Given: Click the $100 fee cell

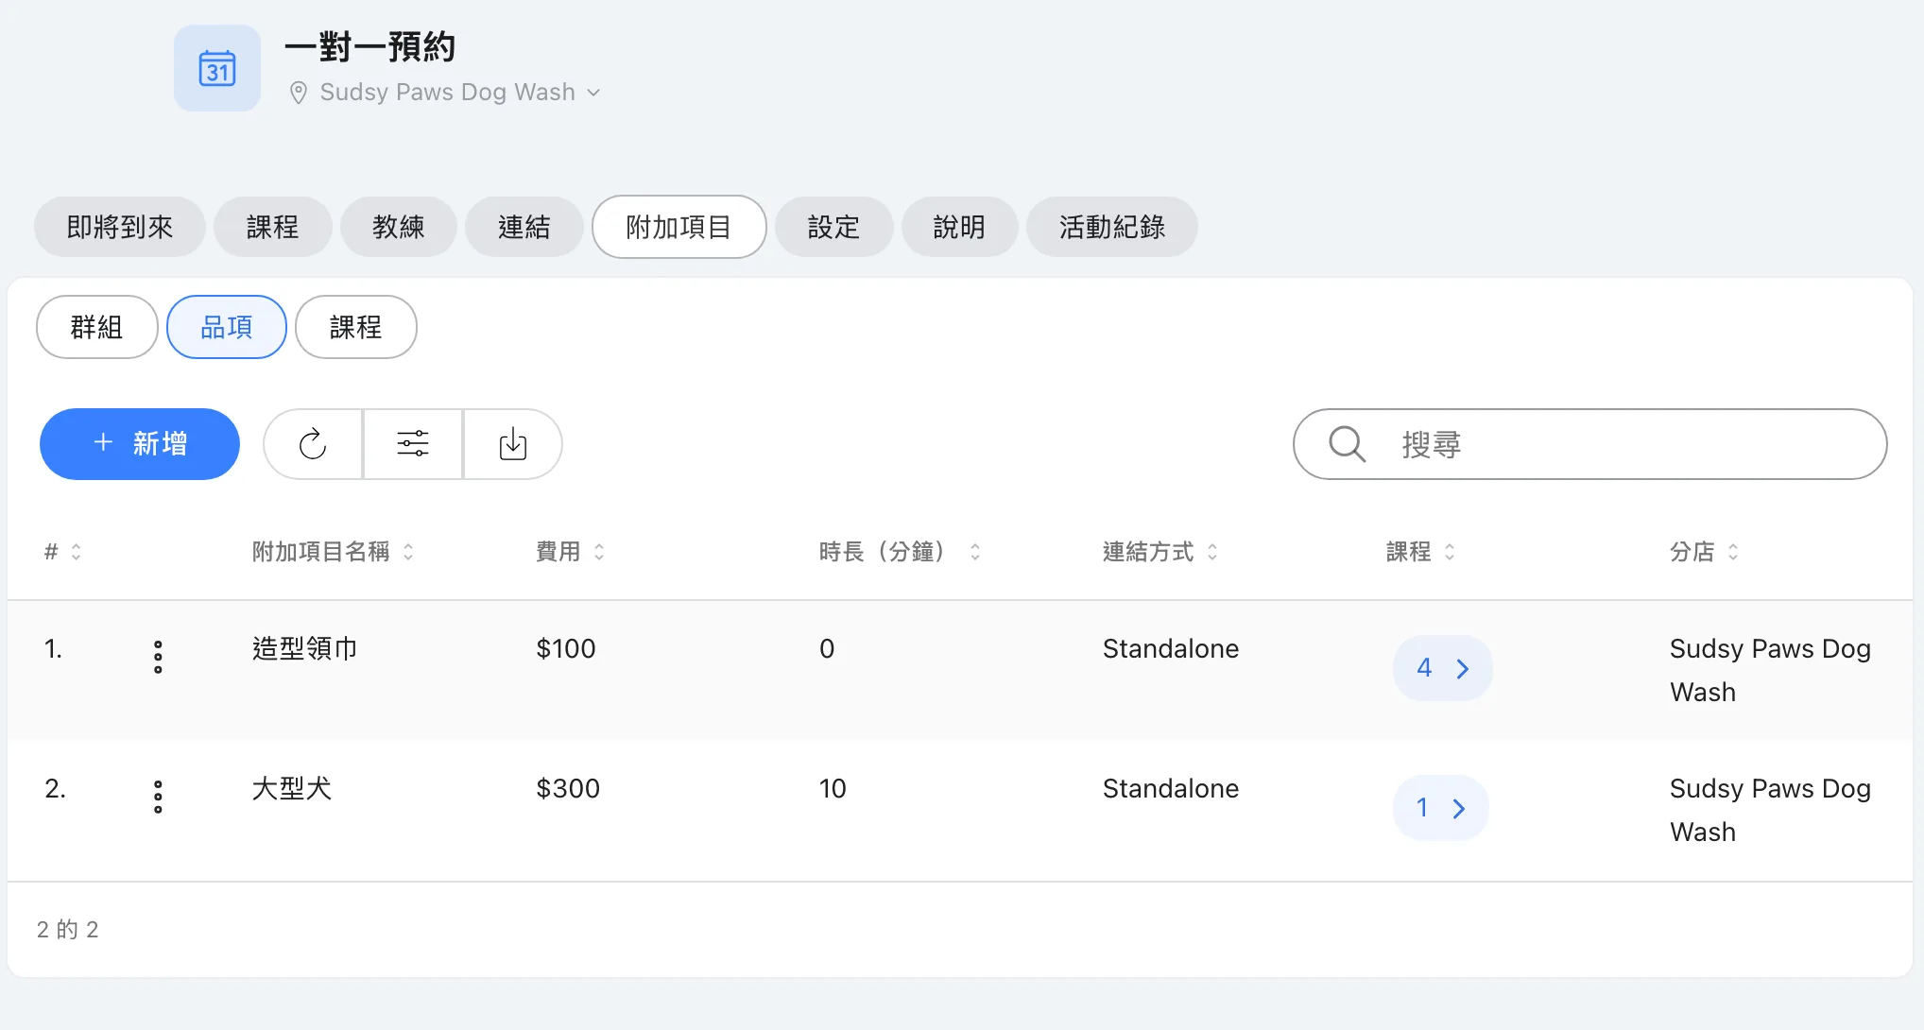Looking at the screenshot, I should click(x=566, y=648).
